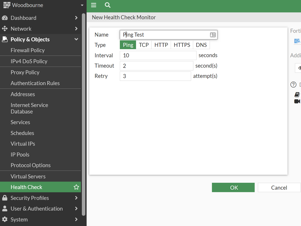The image size is (301, 226).
Task: Click the hamburger menu icon
Action: 94,5
